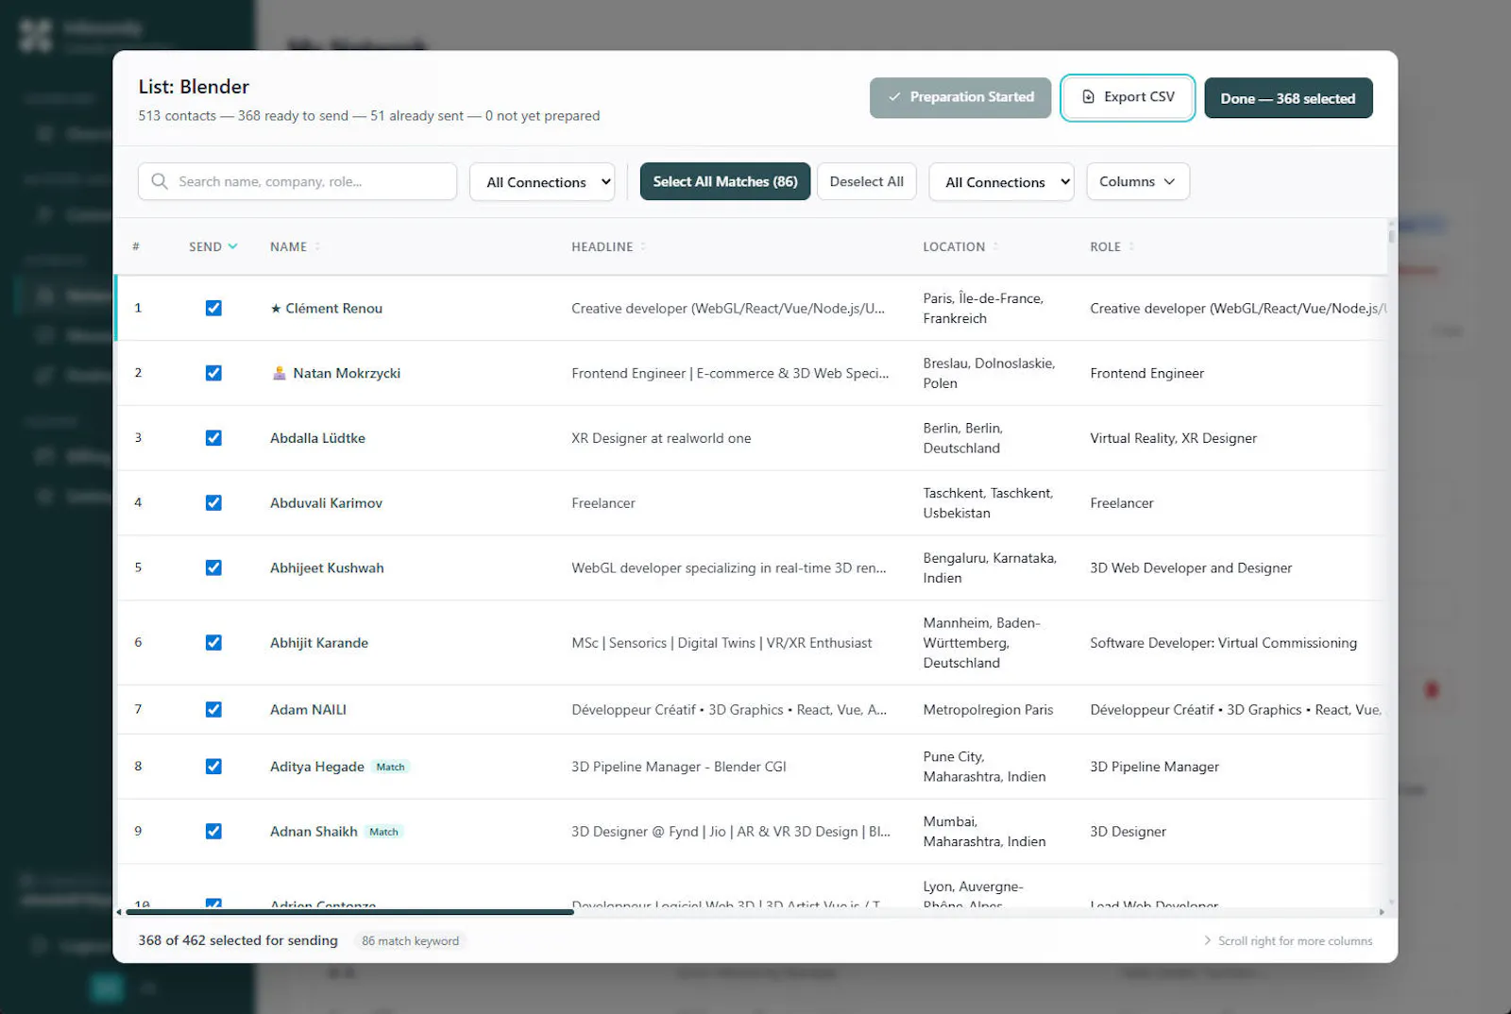Image resolution: width=1511 pixels, height=1014 pixels.
Task: Click the name Abhijeet Kushwah
Action: [x=327, y=568]
